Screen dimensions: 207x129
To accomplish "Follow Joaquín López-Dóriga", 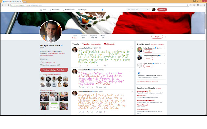I will pyautogui.click(x=148, y=59).
